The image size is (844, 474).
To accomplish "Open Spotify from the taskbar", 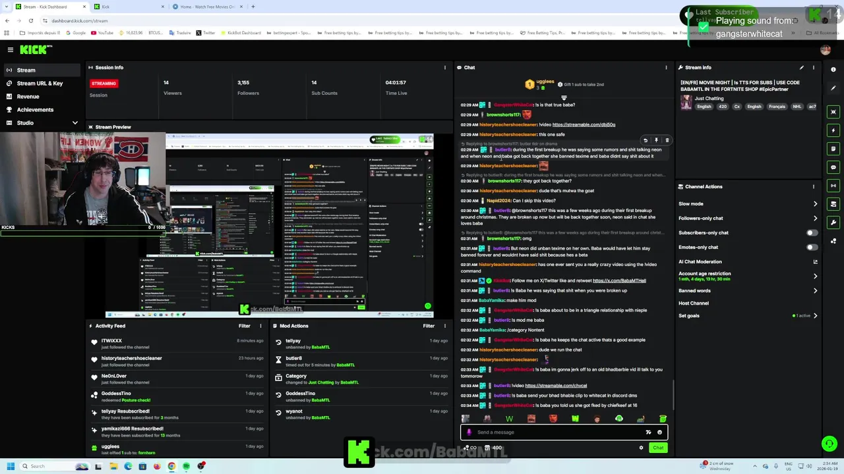I will coord(186,467).
